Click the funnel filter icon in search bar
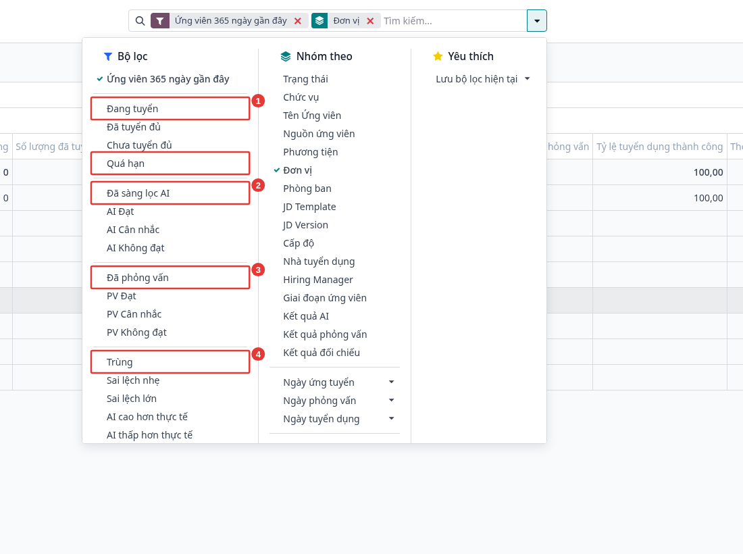 click(x=160, y=21)
